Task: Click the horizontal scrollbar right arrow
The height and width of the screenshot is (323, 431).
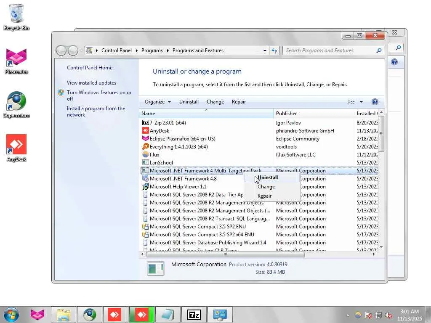Action: pos(374,254)
